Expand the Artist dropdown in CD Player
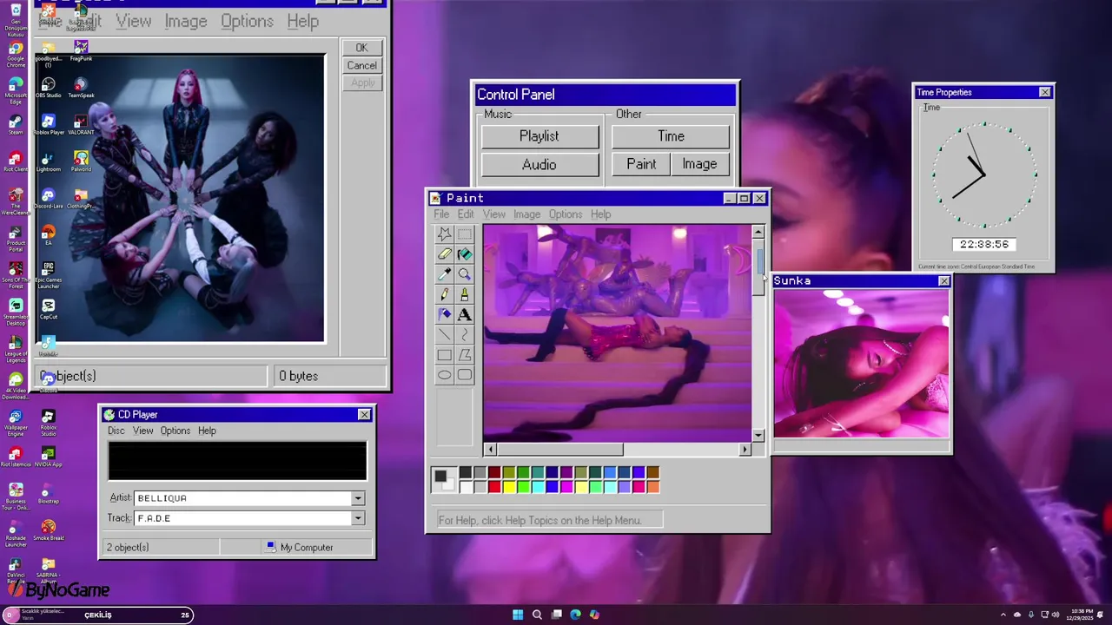1112x625 pixels. click(x=357, y=498)
